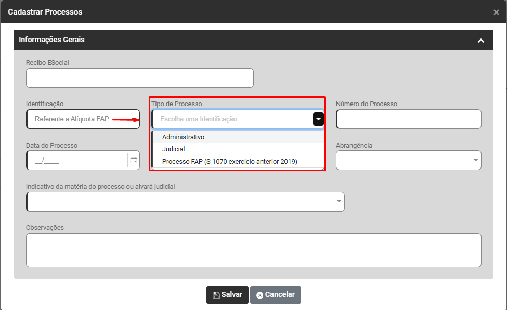The height and width of the screenshot is (310, 507).
Task: Collapse the Informações Gerais section
Action: click(x=481, y=41)
